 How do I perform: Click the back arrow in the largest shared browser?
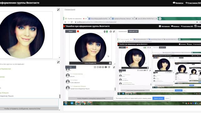(x=66, y=22)
